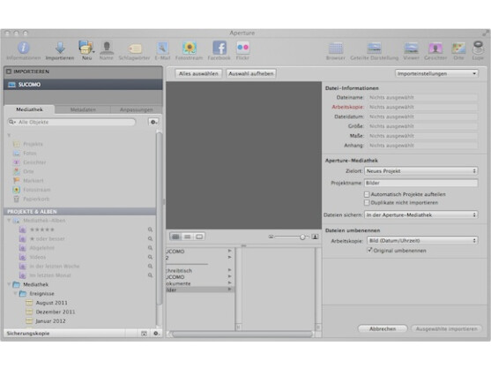Click into the Alle Objekte search field

pyautogui.click(x=71, y=122)
